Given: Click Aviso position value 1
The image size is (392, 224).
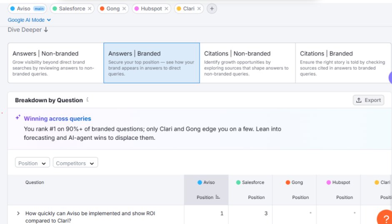Looking at the screenshot, I should (222, 213).
